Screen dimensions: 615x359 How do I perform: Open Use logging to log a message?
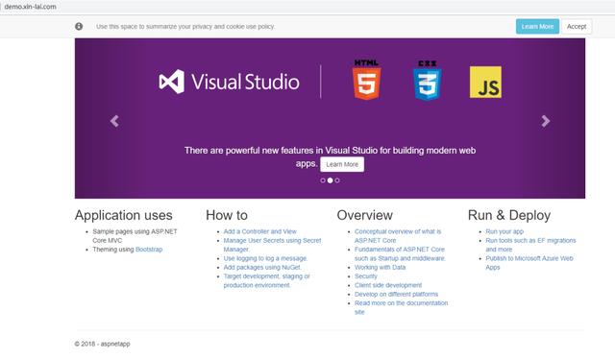pos(265,258)
